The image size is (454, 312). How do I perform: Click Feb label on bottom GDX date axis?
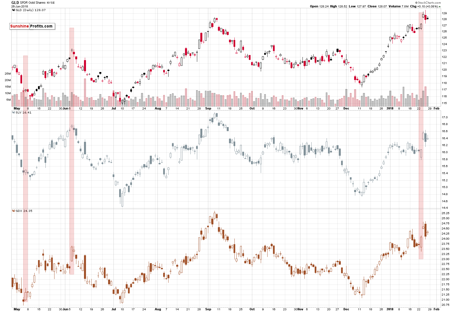coord(436,309)
